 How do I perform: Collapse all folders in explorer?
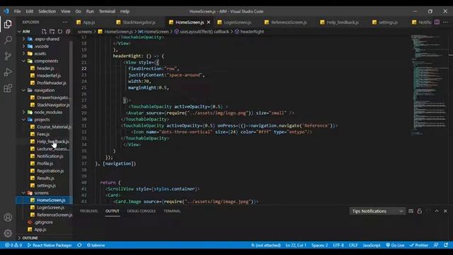68,31
